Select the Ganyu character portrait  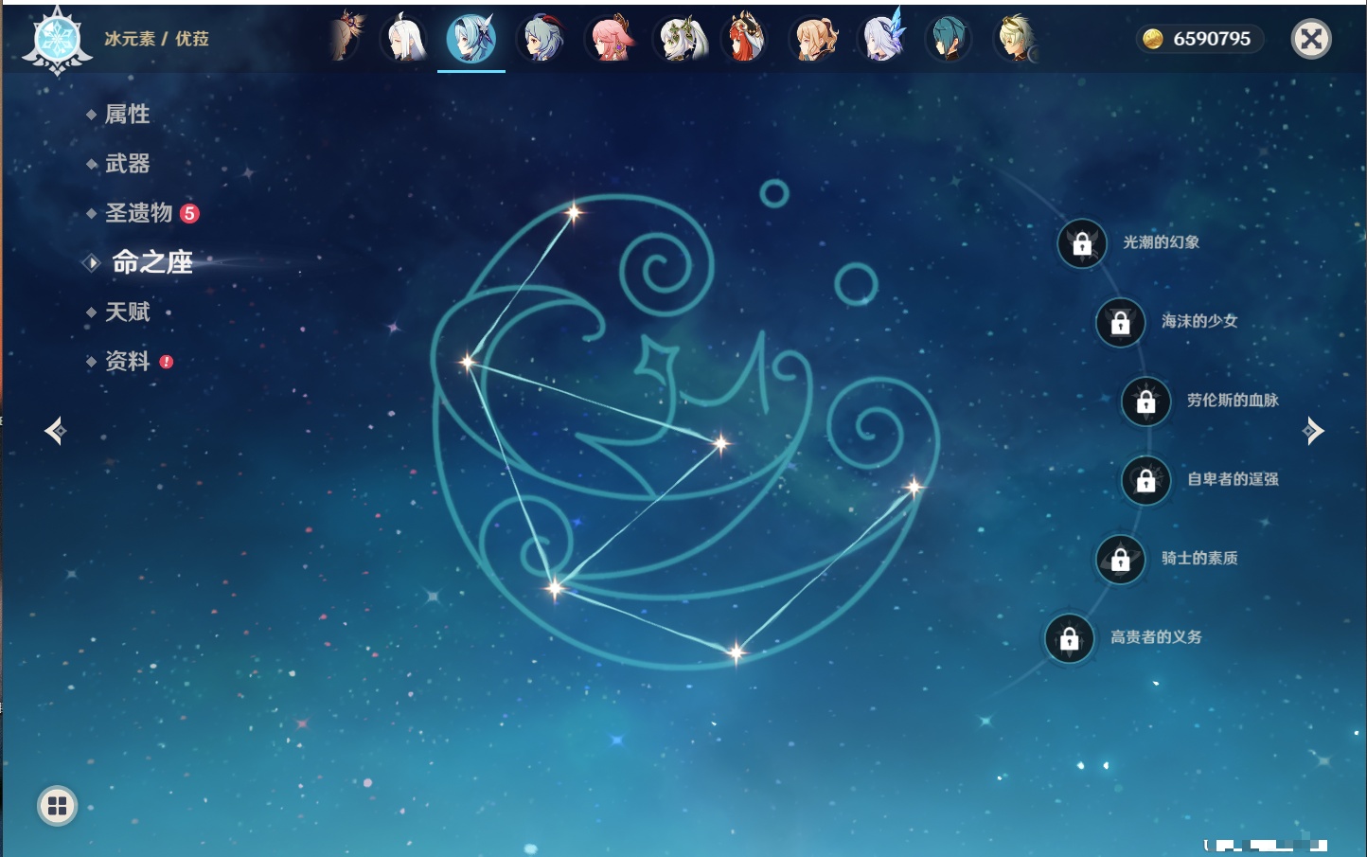pyautogui.click(x=543, y=40)
